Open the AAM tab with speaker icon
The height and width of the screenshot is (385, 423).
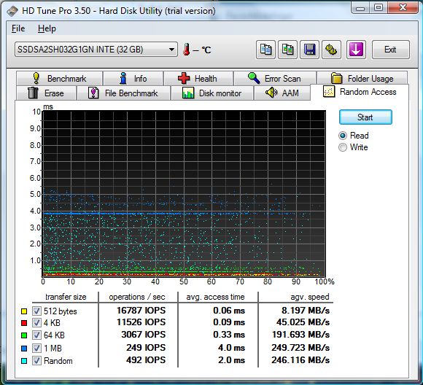282,93
